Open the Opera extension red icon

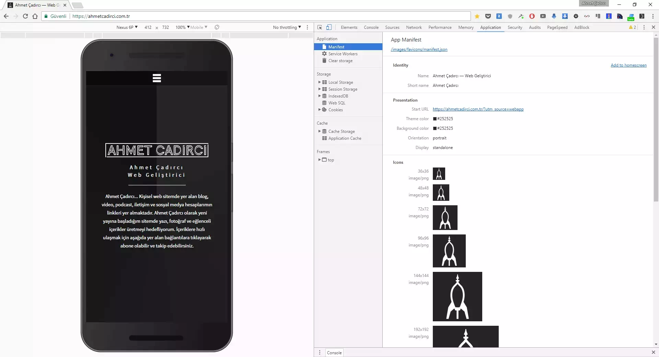coord(532,16)
